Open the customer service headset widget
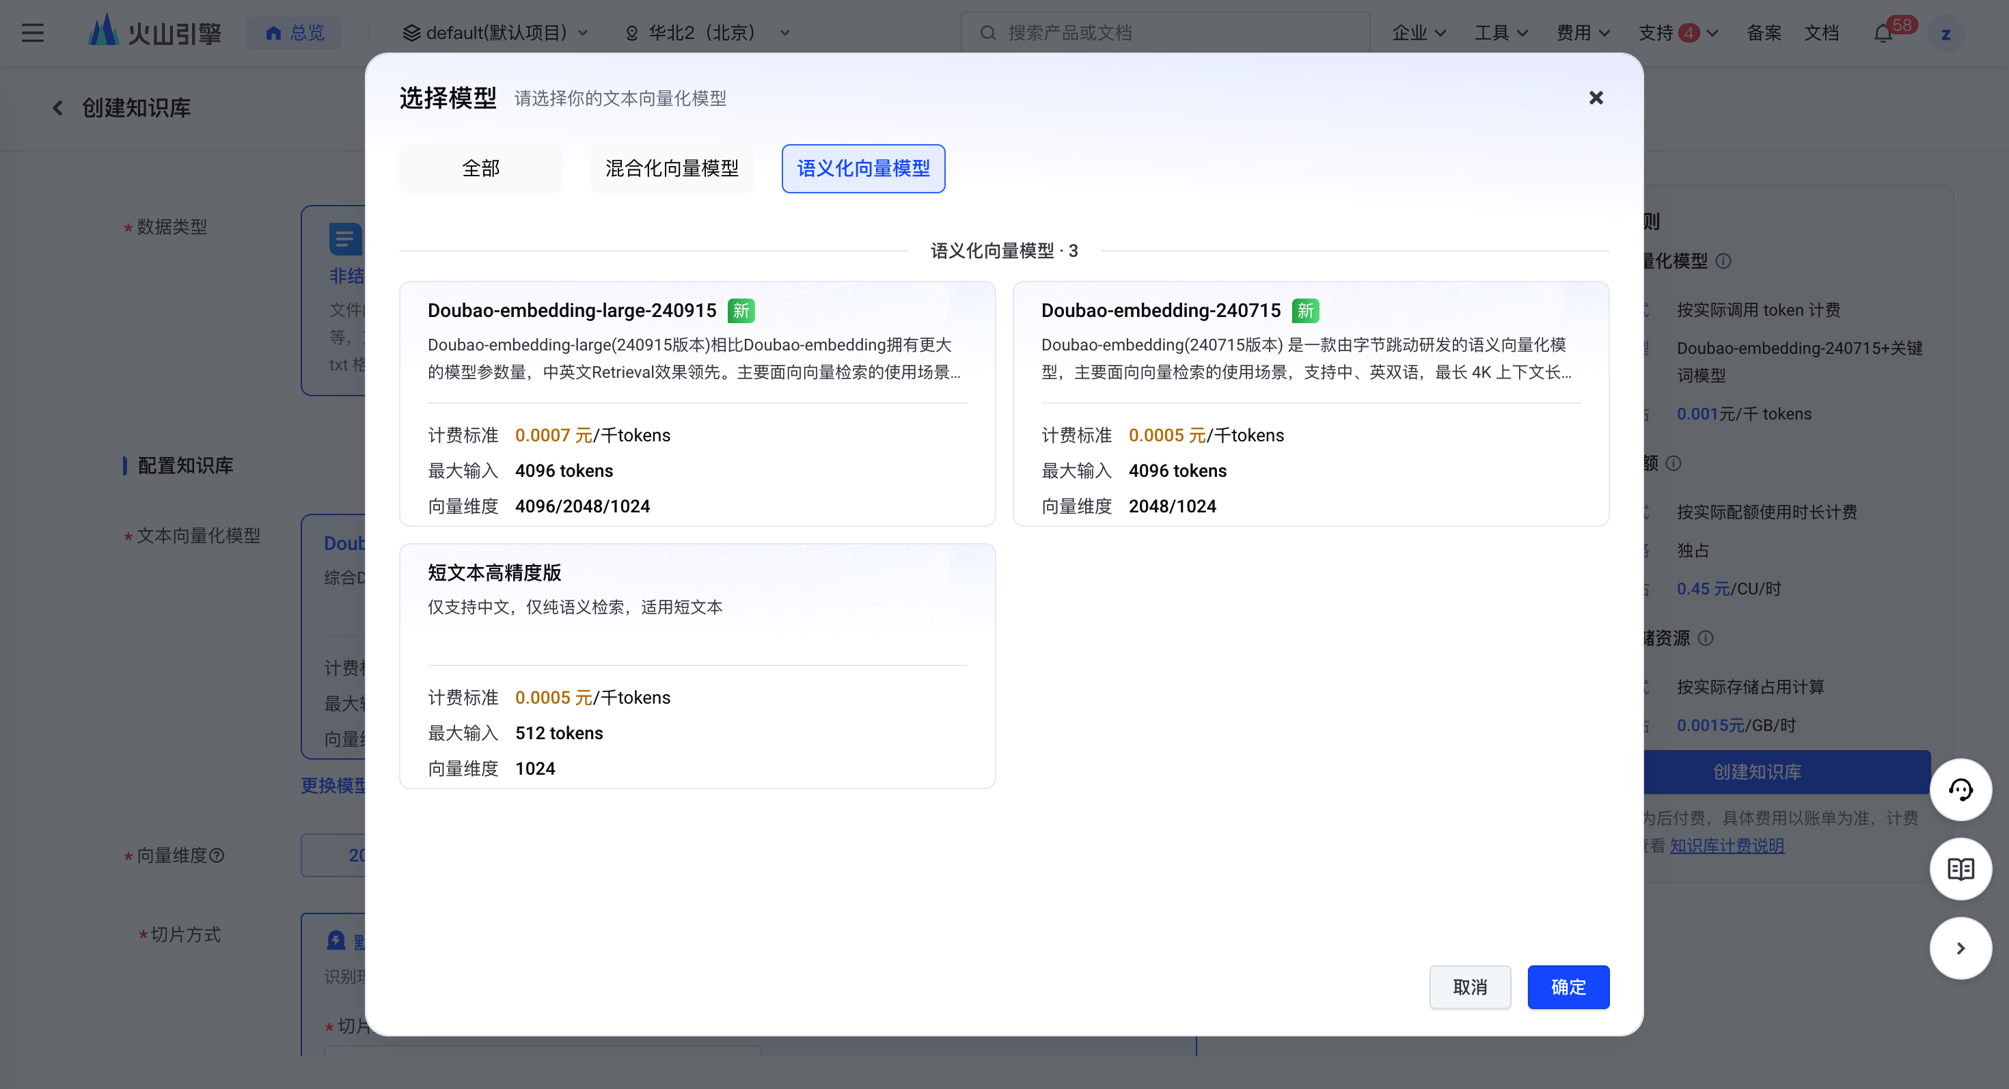2009x1089 pixels. 1960,790
